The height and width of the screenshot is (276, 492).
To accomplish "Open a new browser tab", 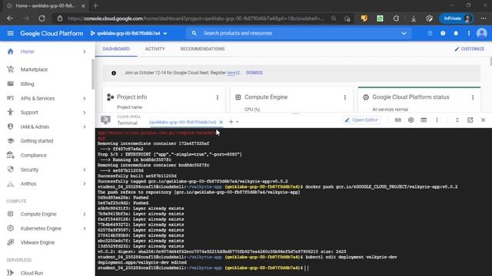I will 95,5.
